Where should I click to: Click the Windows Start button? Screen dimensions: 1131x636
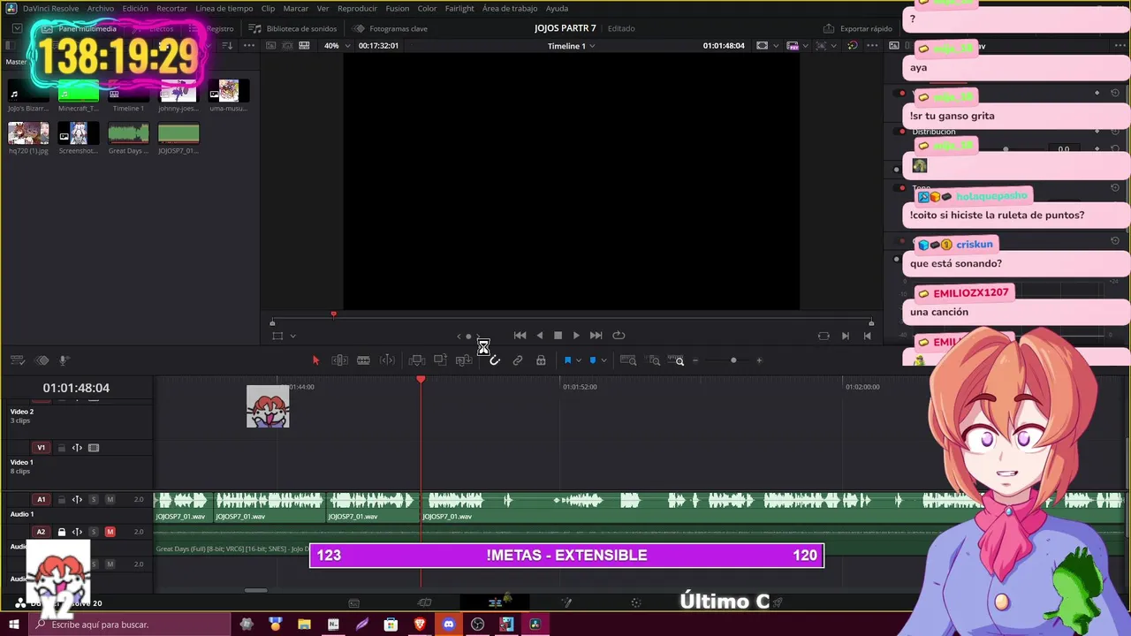pos(13,625)
